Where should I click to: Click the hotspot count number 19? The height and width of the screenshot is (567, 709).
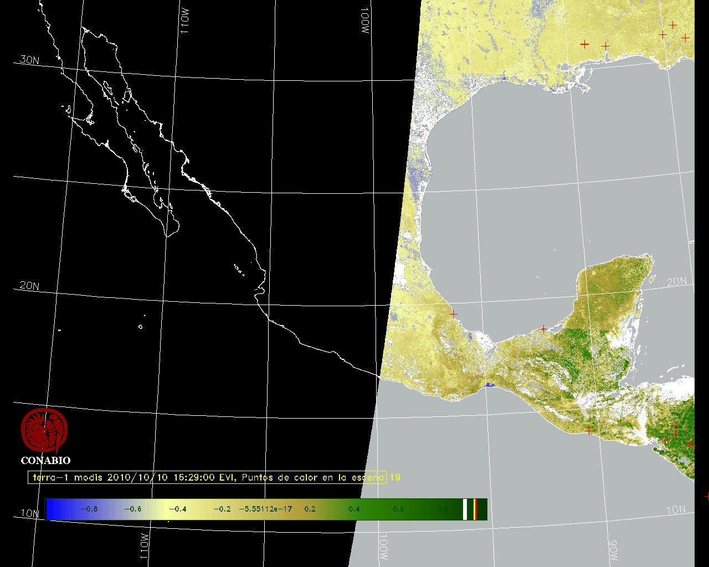tap(395, 477)
